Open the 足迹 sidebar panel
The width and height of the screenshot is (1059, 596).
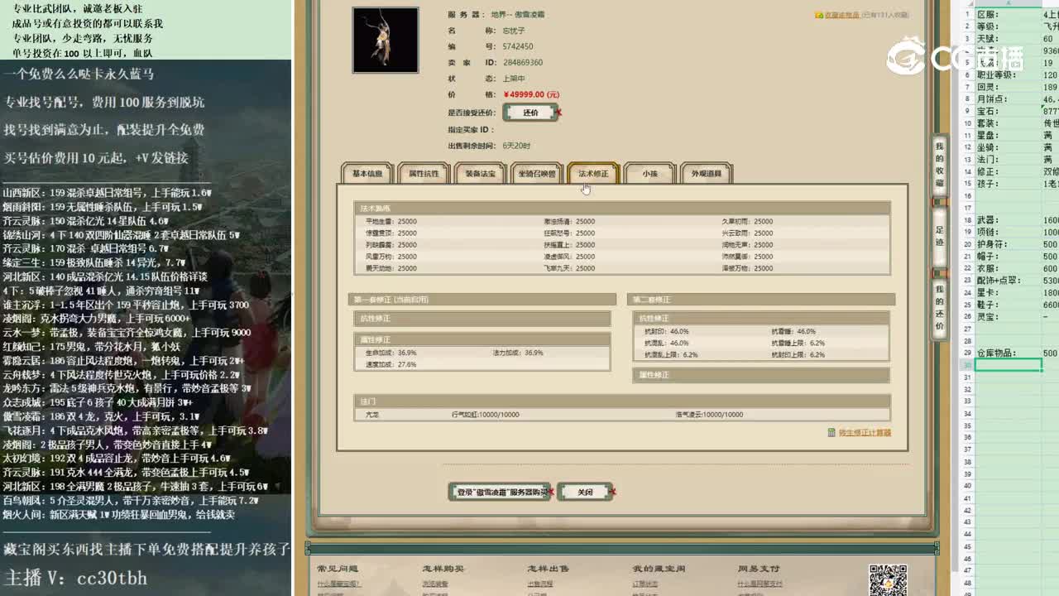941,236
